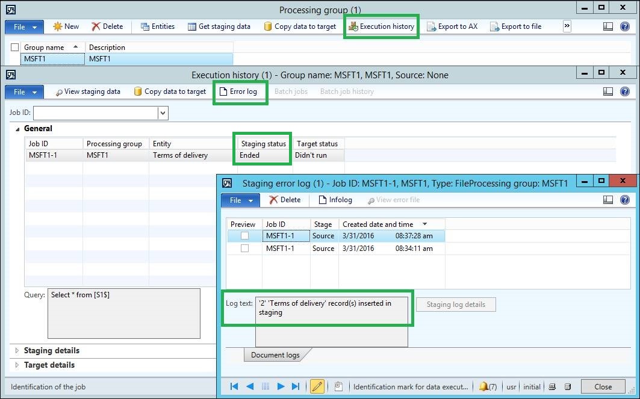
Task: Expand the Staging details section
Action: coord(51,350)
